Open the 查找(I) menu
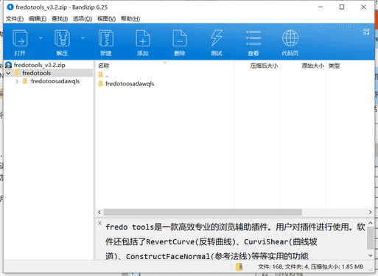The width and height of the screenshot is (378, 276). coord(60,18)
